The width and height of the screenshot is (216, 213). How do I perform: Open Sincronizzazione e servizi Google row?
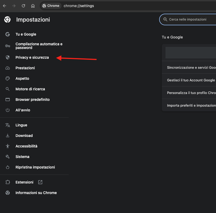(x=189, y=67)
